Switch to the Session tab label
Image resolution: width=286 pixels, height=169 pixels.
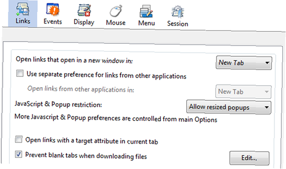click(178, 24)
